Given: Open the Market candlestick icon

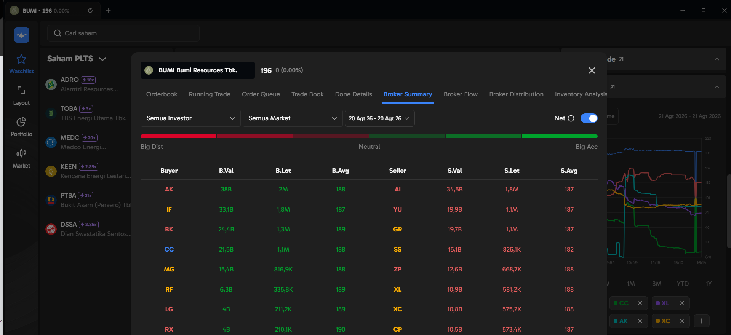Looking at the screenshot, I should pos(21,153).
